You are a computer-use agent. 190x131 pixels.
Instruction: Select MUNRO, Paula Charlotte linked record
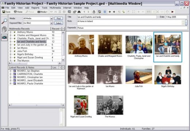(30, 83)
